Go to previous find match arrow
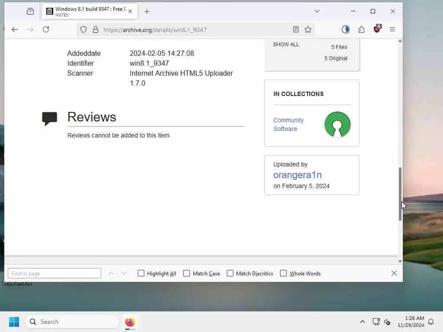Screen dimensions: 443x332 click(111, 273)
